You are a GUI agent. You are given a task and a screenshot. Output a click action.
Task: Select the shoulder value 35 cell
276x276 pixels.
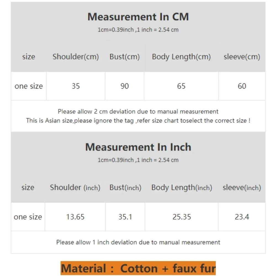pyautogui.click(x=76, y=86)
